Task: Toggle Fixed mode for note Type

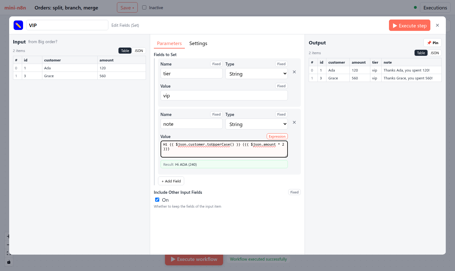Action: pyautogui.click(x=281, y=114)
